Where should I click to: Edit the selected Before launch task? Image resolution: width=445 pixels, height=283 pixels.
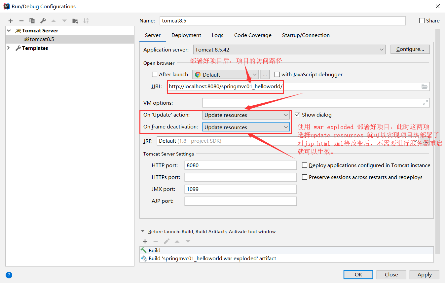click(167, 241)
